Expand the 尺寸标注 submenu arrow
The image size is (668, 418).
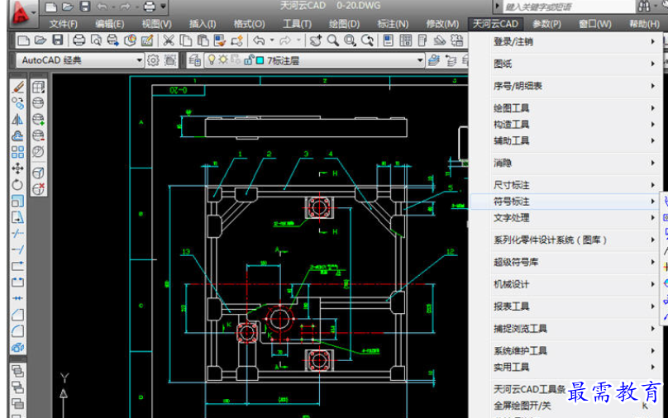coord(652,185)
